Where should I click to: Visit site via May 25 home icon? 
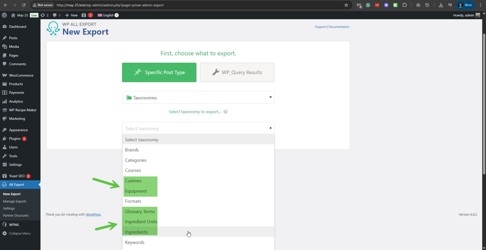[13, 15]
